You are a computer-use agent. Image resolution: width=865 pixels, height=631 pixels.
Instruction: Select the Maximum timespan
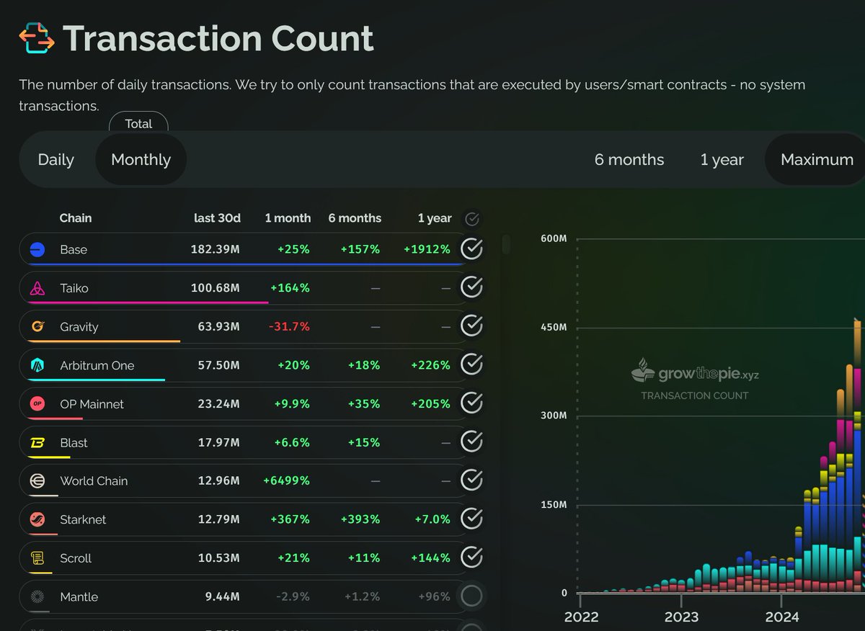point(817,160)
